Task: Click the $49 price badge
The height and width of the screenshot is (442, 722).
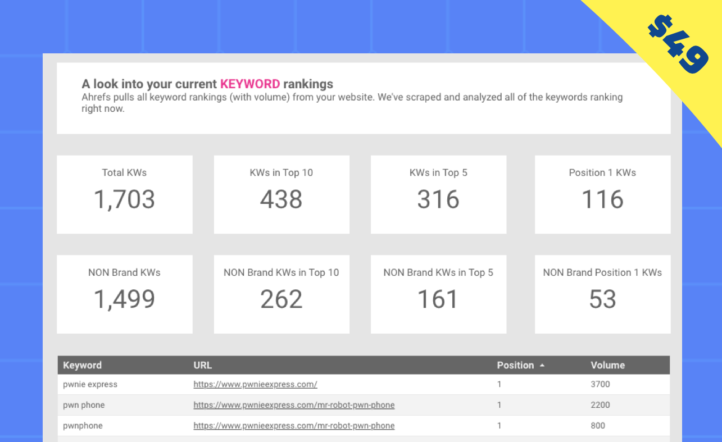Action: (x=678, y=44)
